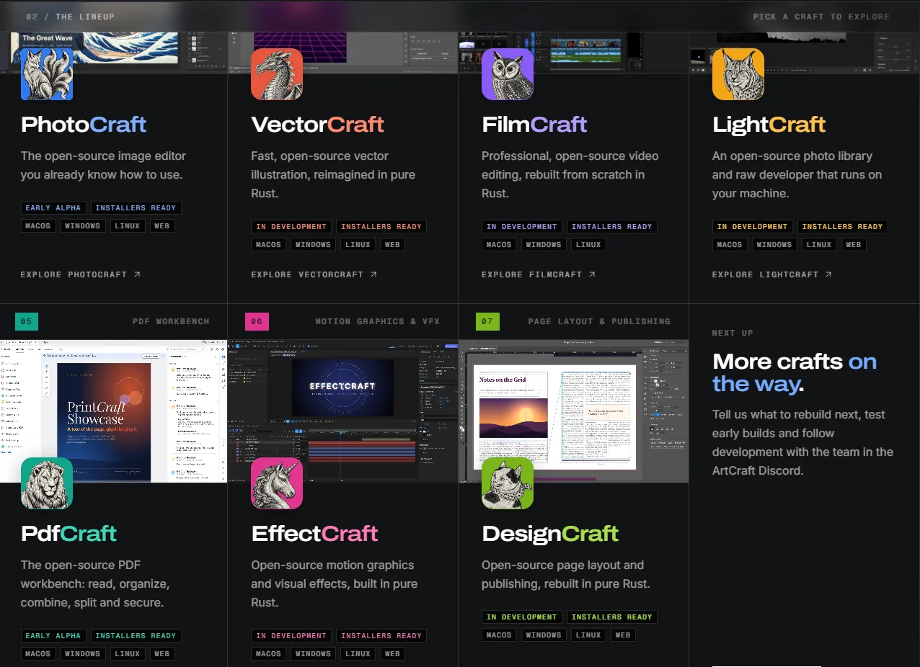This screenshot has height=667, width=920.
Task: Follow the Explore PhotoCraft link
Action: (81, 274)
